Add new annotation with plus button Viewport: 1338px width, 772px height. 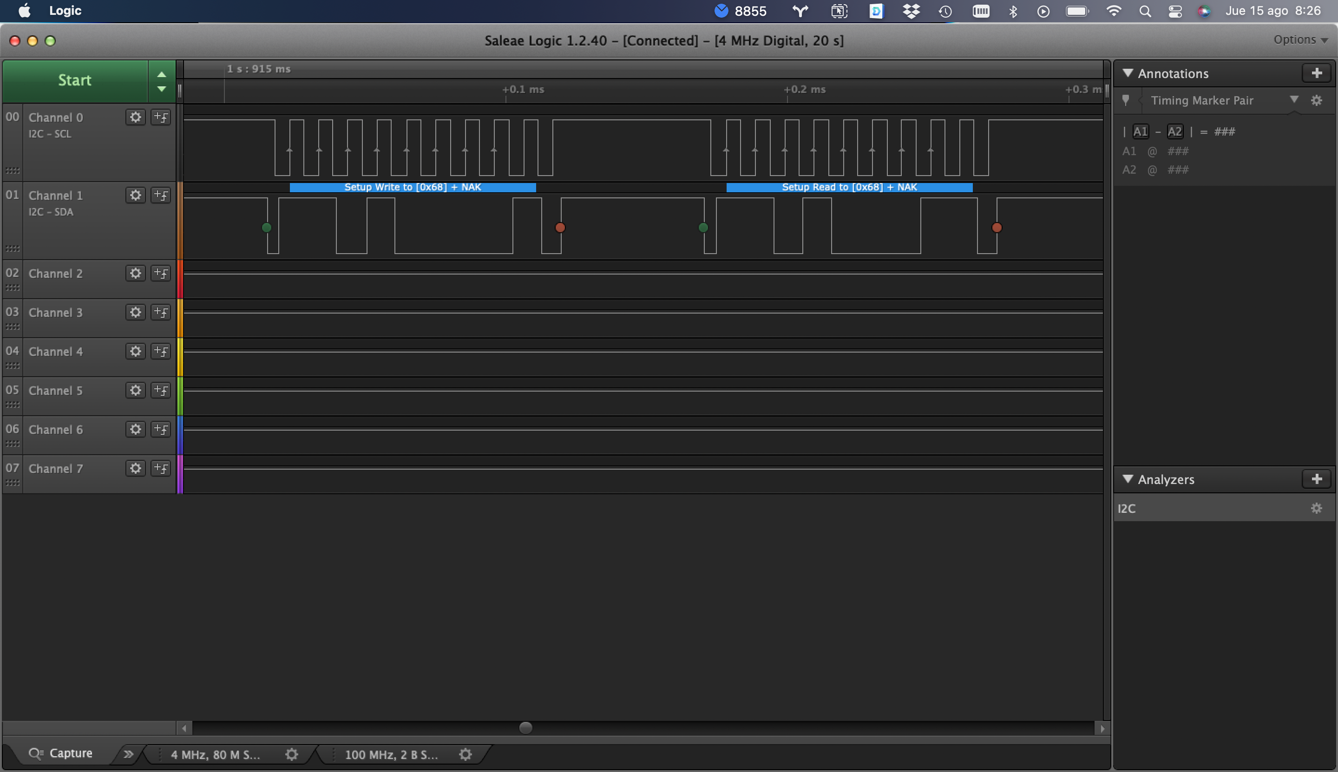(1316, 73)
